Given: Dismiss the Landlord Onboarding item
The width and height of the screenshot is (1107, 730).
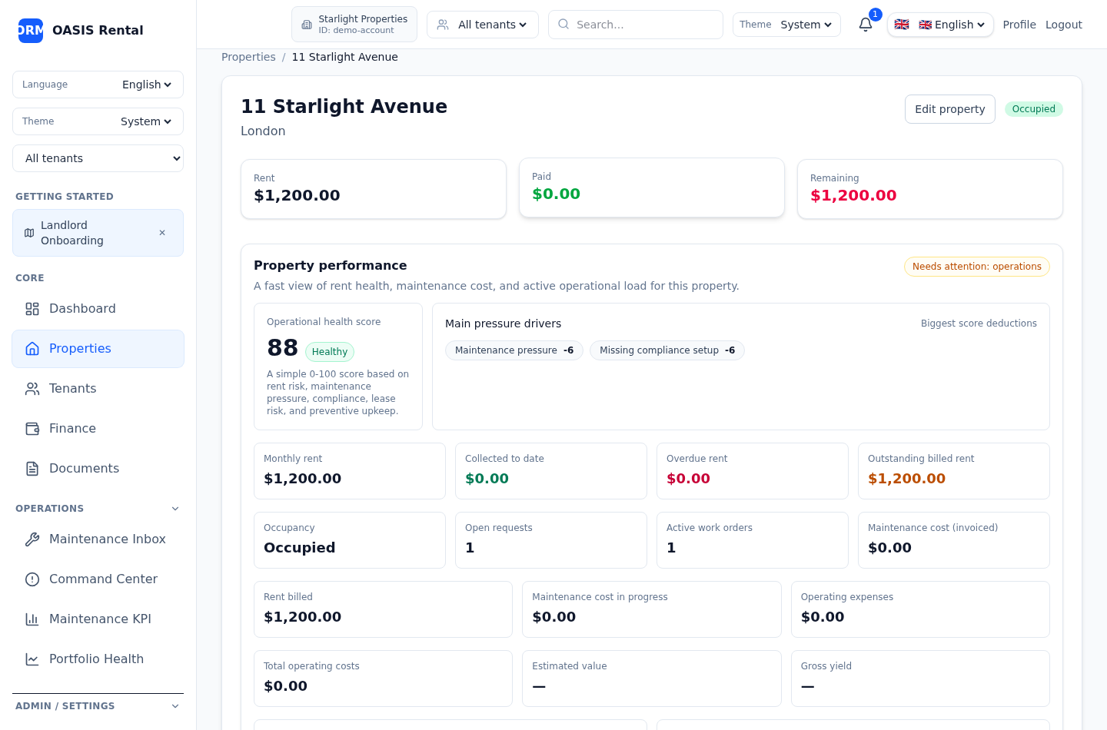Looking at the screenshot, I should point(162,233).
